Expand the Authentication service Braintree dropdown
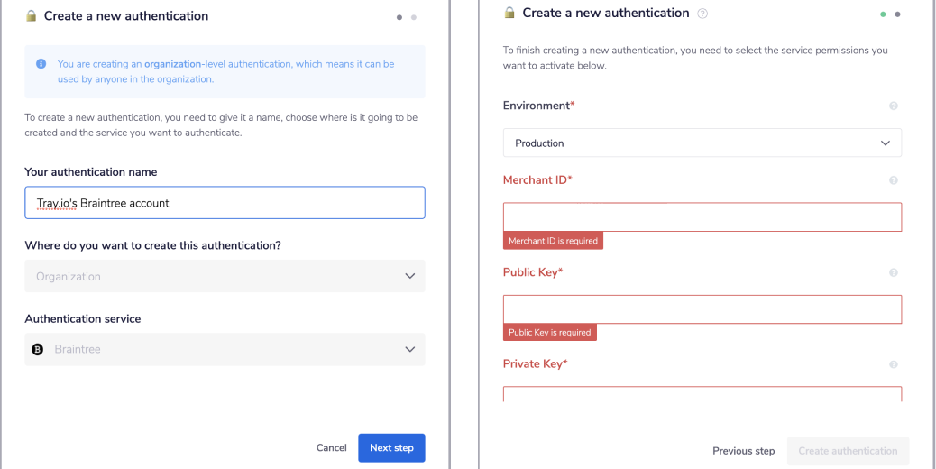Image resolution: width=936 pixels, height=469 pixels. 225,349
